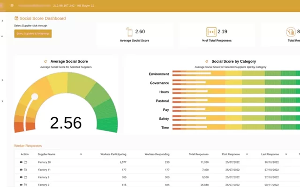The height and width of the screenshot is (187, 300).
Task: Click the 9,550 total responses cell
Action: click(x=205, y=177)
